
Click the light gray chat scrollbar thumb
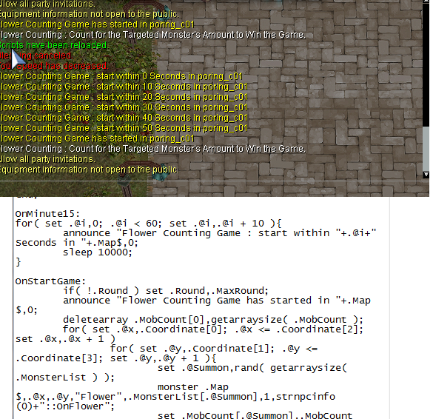point(426,149)
